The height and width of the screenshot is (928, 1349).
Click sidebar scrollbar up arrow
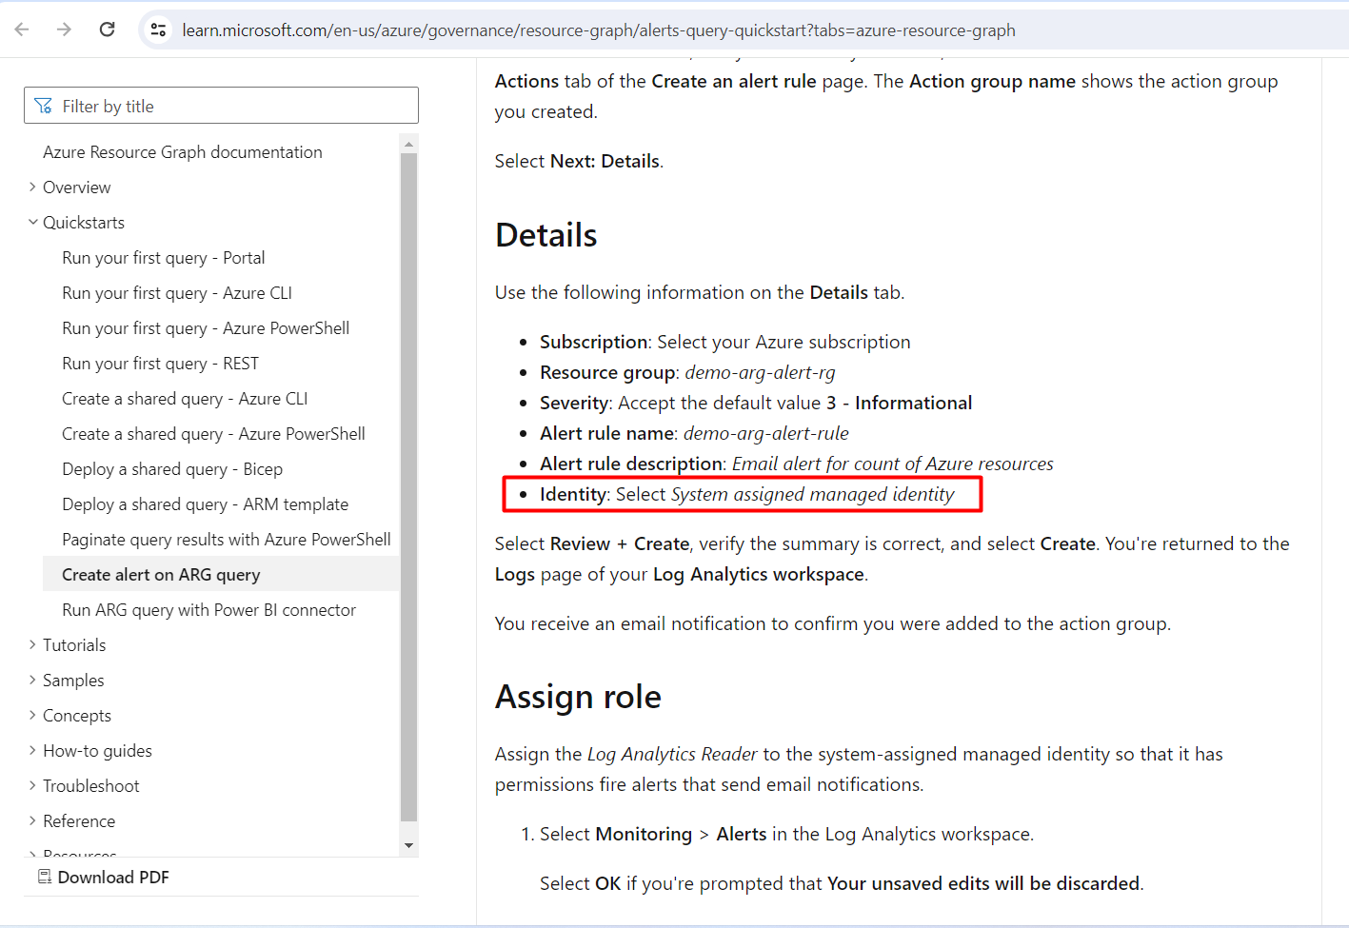tap(408, 145)
